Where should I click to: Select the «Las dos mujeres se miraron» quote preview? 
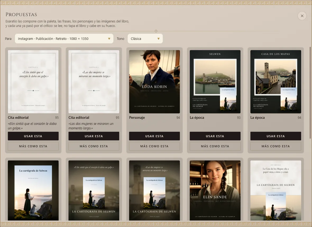tap(94, 82)
